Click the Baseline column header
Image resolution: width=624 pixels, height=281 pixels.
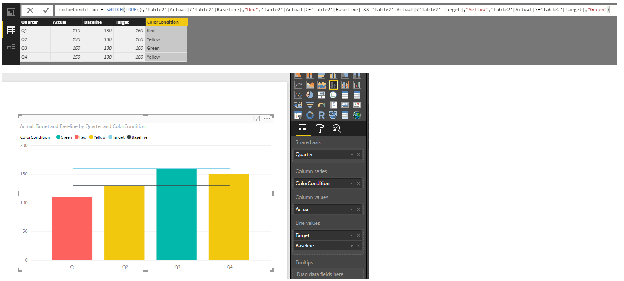(98, 22)
